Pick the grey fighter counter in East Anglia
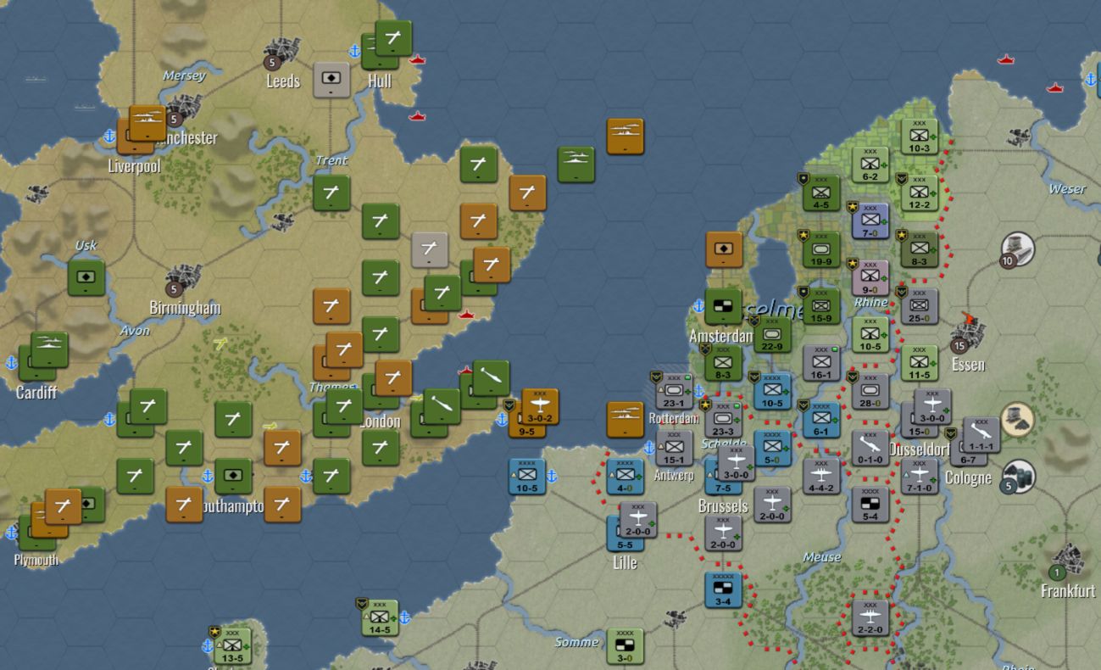 point(430,249)
